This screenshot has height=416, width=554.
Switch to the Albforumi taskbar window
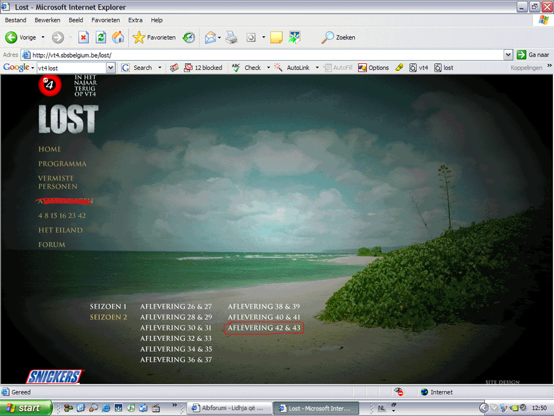click(x=230, y=408)
